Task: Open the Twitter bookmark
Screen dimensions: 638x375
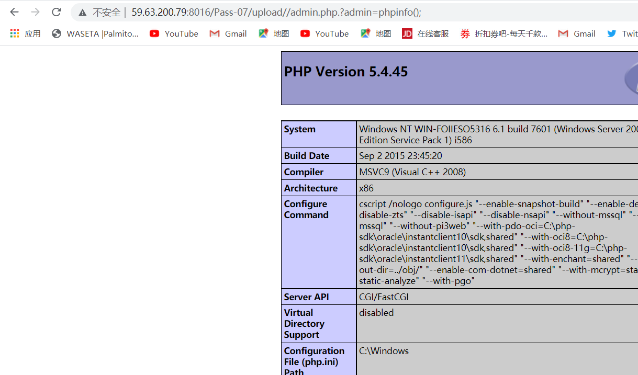Action: click(x=622, y=33)
